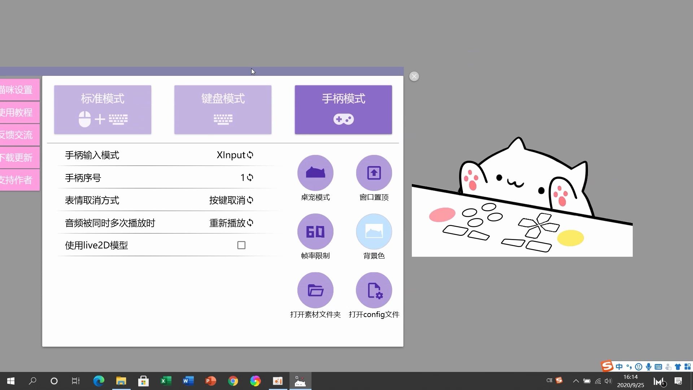Image resolution: width=693 pixels, height=390 pixels.
Task: Open 使用教程 tutorial sidebar button
Action: (19, 112)
